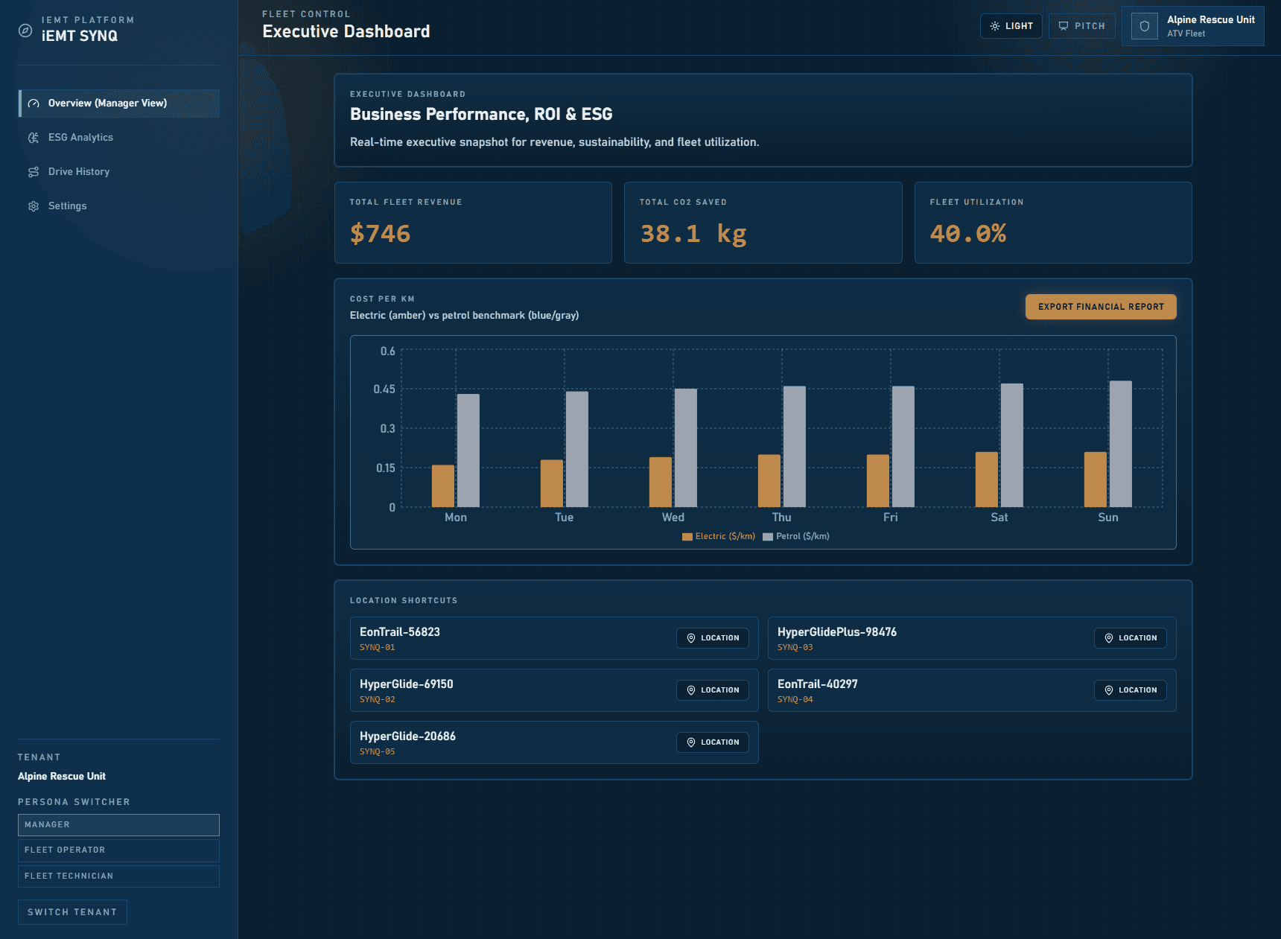Toggle Pitch presentation mode

pos(1081,26)
